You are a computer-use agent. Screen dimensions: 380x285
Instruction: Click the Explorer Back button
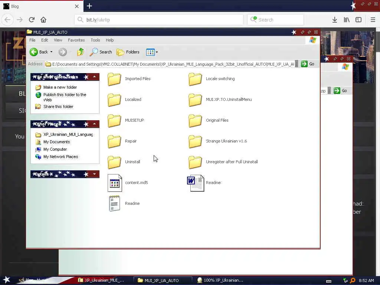tap(39, 52)
